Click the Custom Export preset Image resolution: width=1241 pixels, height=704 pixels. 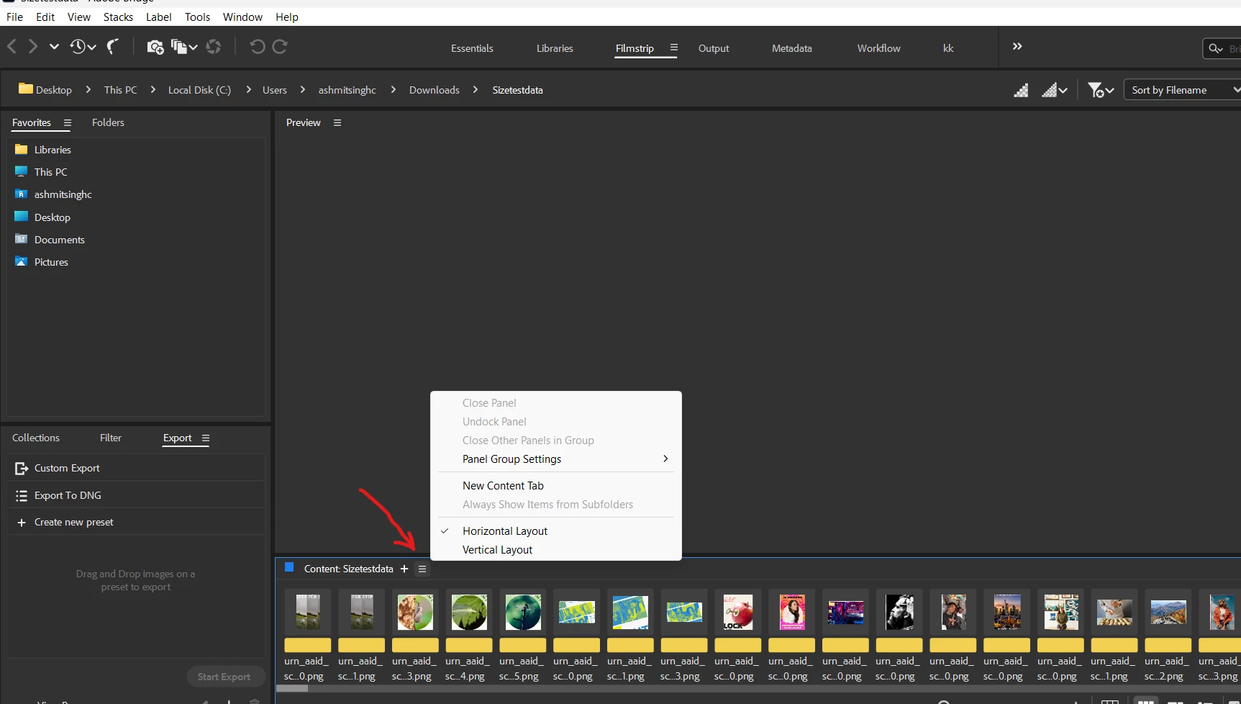[137, 469]
